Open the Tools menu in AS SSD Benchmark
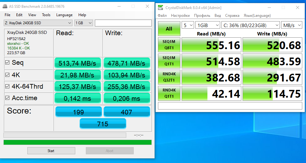This screenshot has height=163, width=306. (x=46, y=15)
